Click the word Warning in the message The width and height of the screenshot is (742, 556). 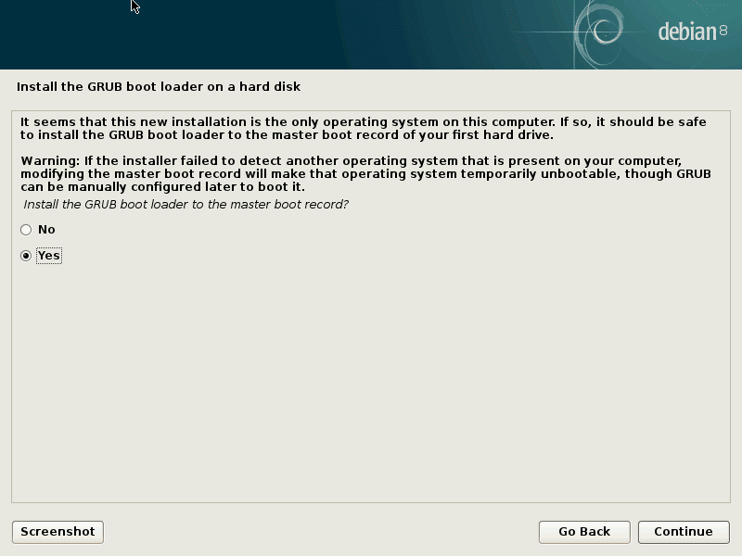click(x=50, y=161)
